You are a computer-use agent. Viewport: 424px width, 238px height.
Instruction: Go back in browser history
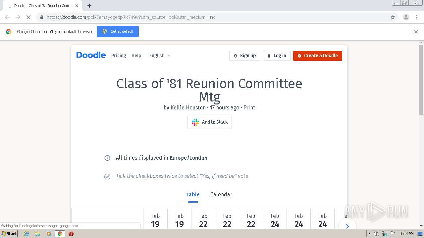tap(7, 17)
